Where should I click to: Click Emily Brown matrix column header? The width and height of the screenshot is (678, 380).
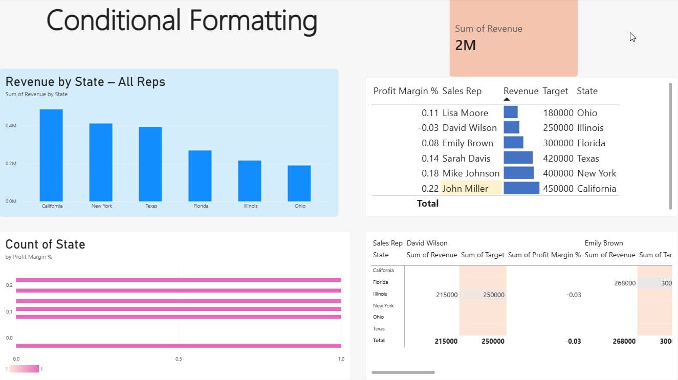[x=604, y=243]
